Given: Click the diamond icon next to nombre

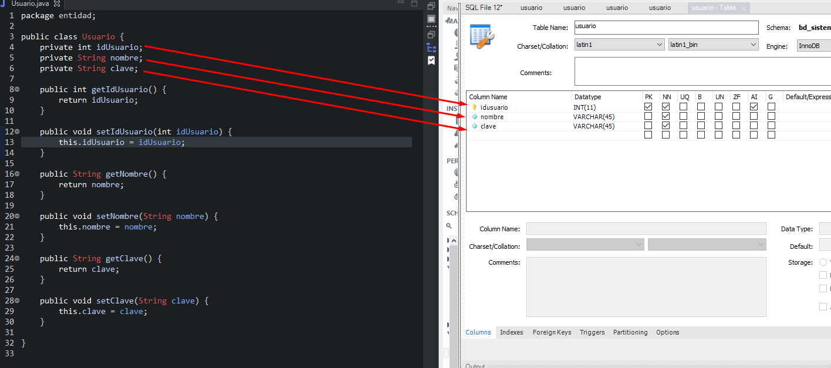Looking at the screenshot, I should tap(474, 117).
